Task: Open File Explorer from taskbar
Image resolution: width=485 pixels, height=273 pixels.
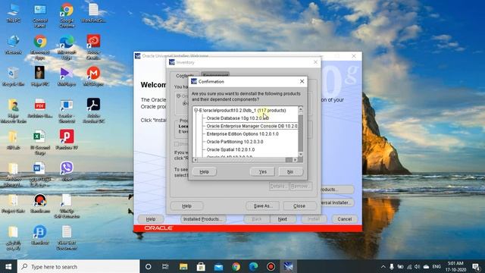Action: coord(183,266)
